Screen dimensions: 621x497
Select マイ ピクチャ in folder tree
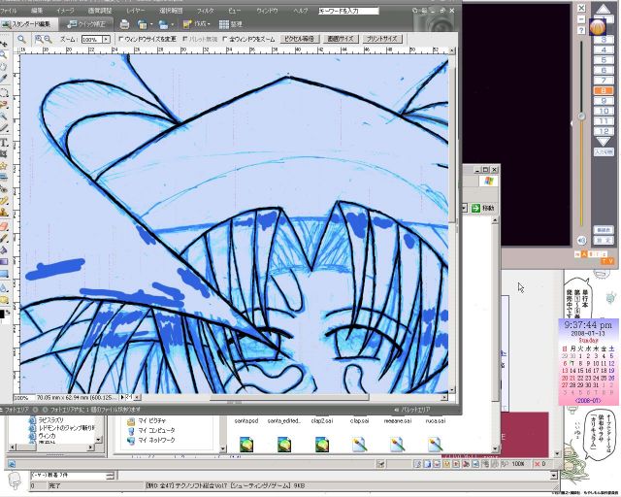(x=147, y=421)
